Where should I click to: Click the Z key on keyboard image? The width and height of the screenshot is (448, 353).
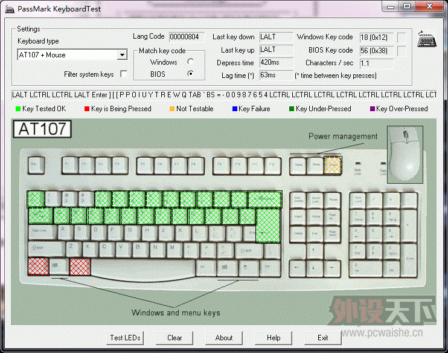coord(74,248)
